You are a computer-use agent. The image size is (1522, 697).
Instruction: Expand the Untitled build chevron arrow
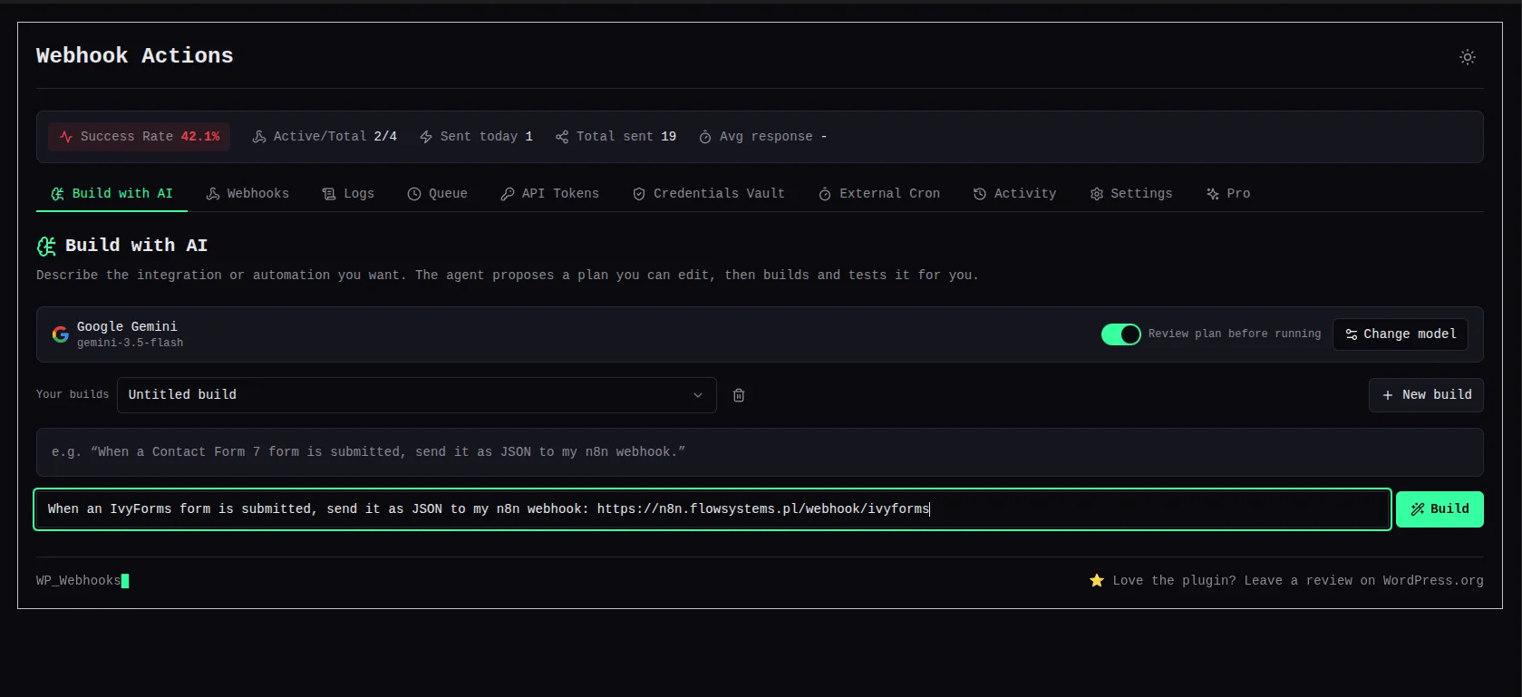698,395
